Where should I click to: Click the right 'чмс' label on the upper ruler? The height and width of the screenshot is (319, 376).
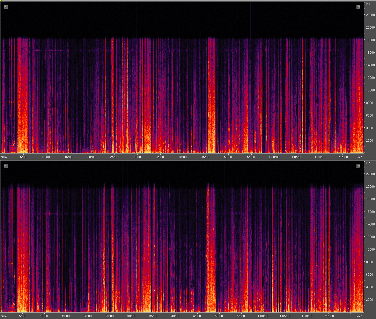359,157
